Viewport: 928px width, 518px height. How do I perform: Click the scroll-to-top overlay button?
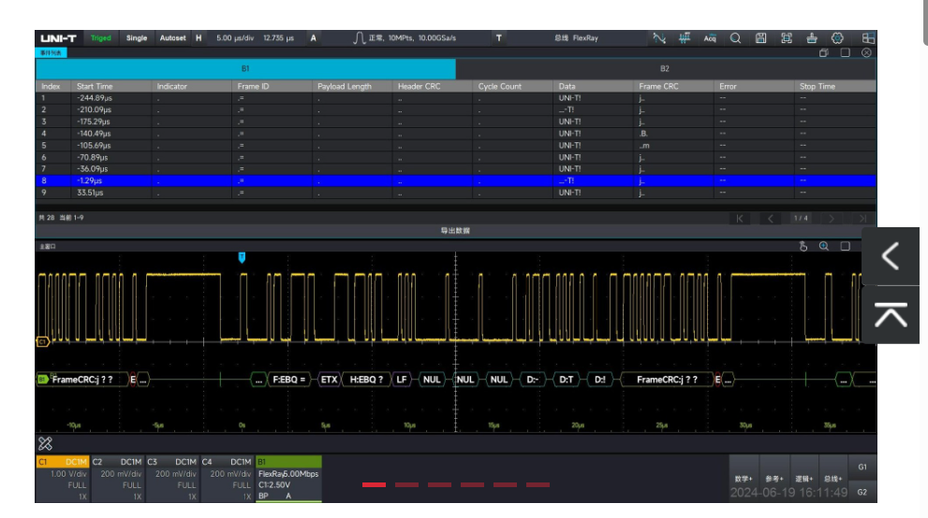pos(891,315)
